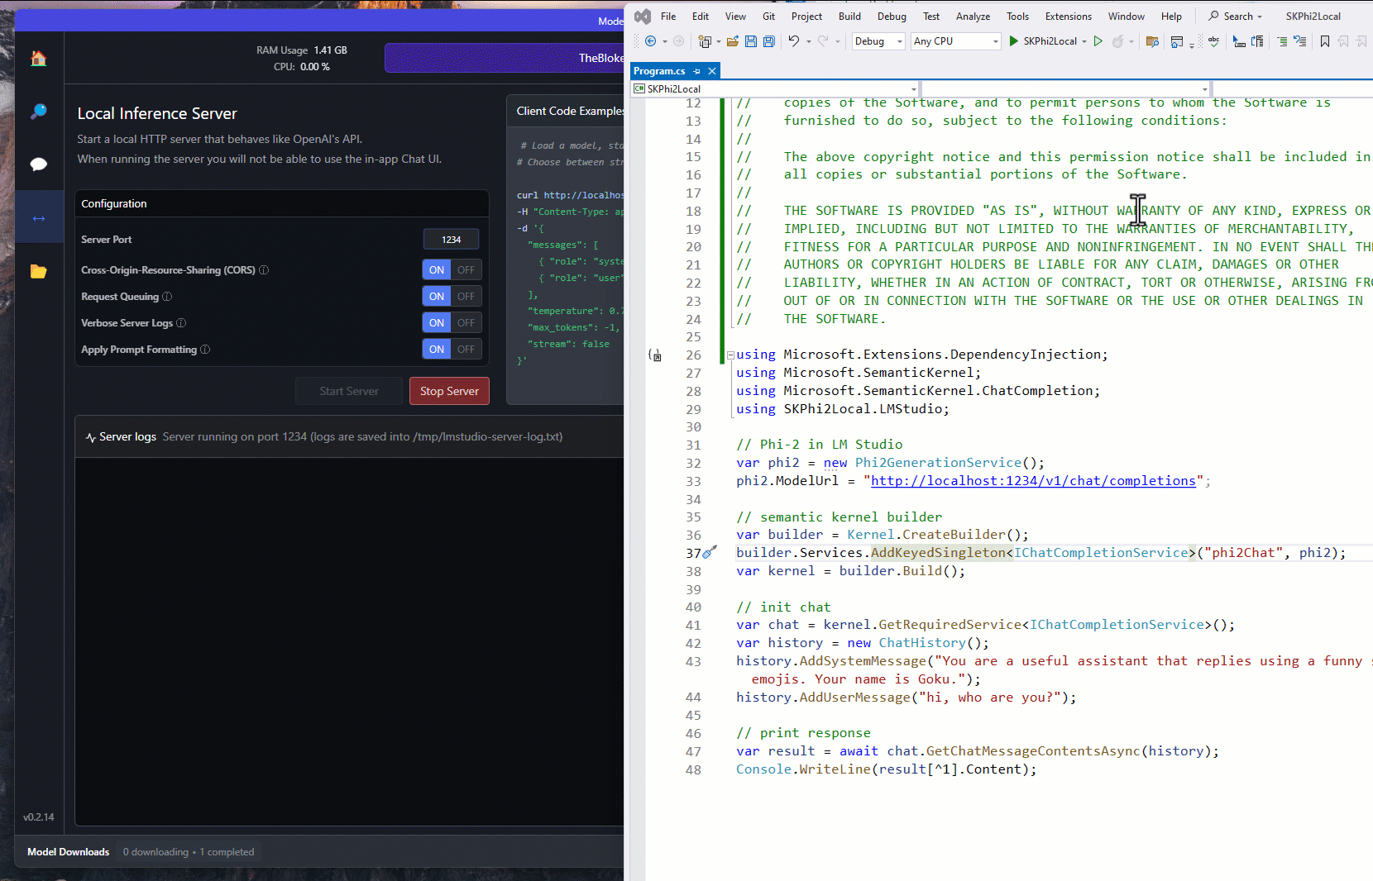Click the Open File icon in toolbar
Image resolution: width=1373 pixels, height=881 pixels.
click(x=733, y=41)
